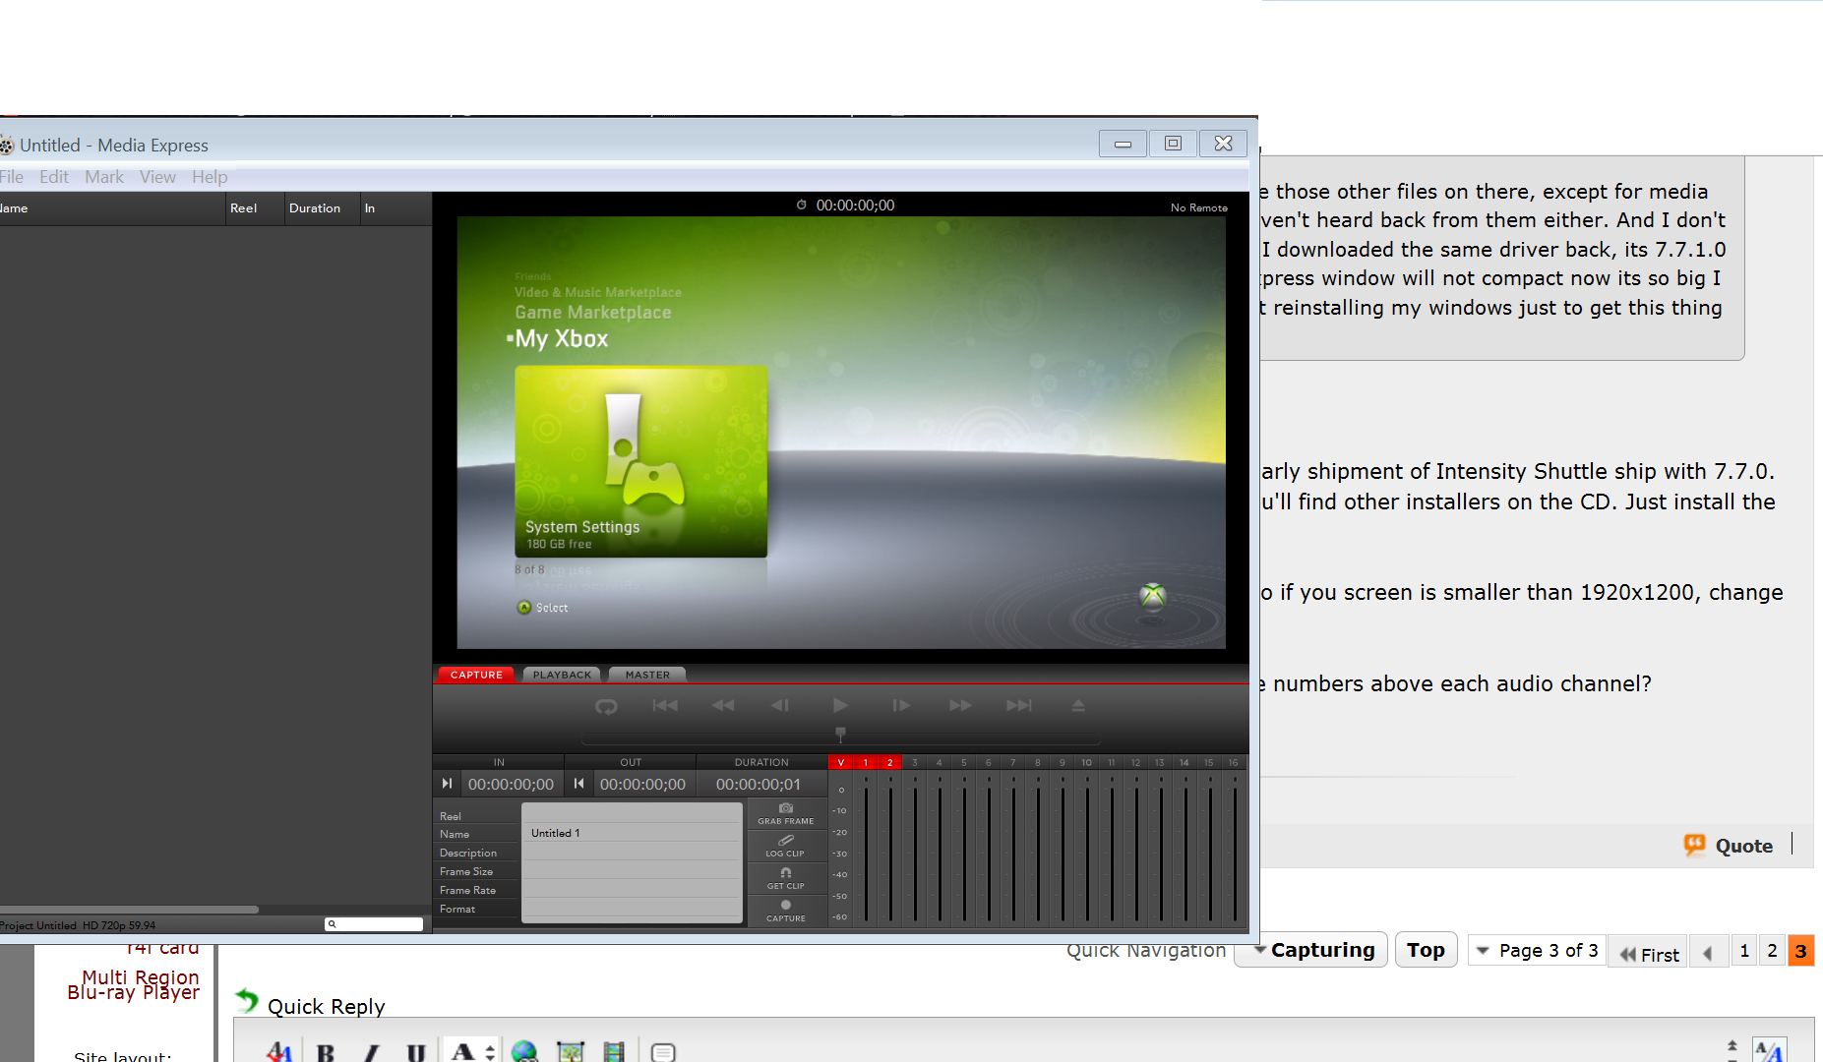Screen dimensions: 1823x1062
Task: Open the View menu
Action: pos(157,177)
